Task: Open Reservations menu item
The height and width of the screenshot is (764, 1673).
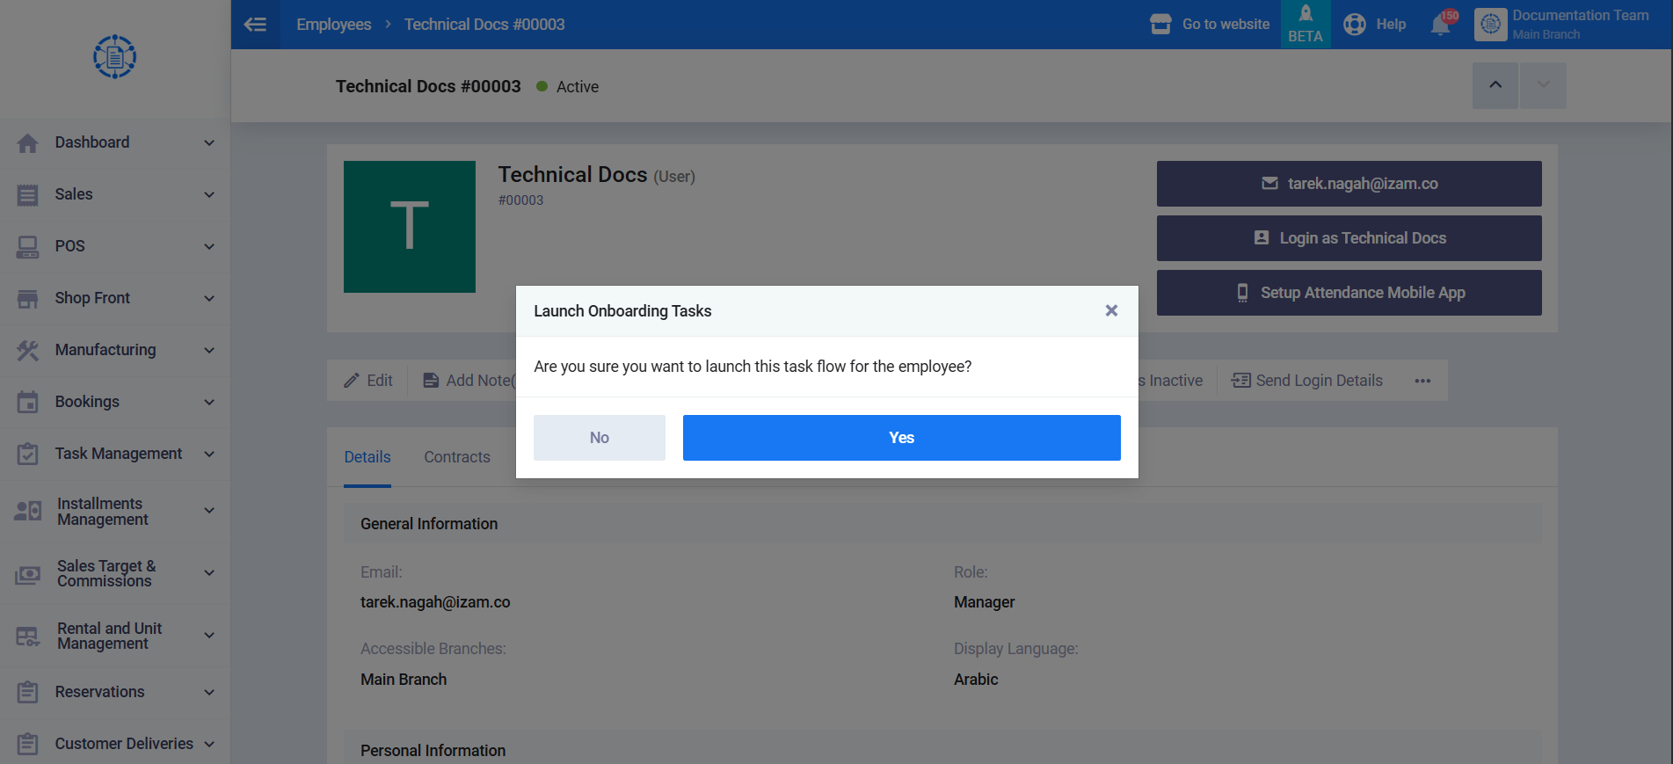Action: pos(115,692)
